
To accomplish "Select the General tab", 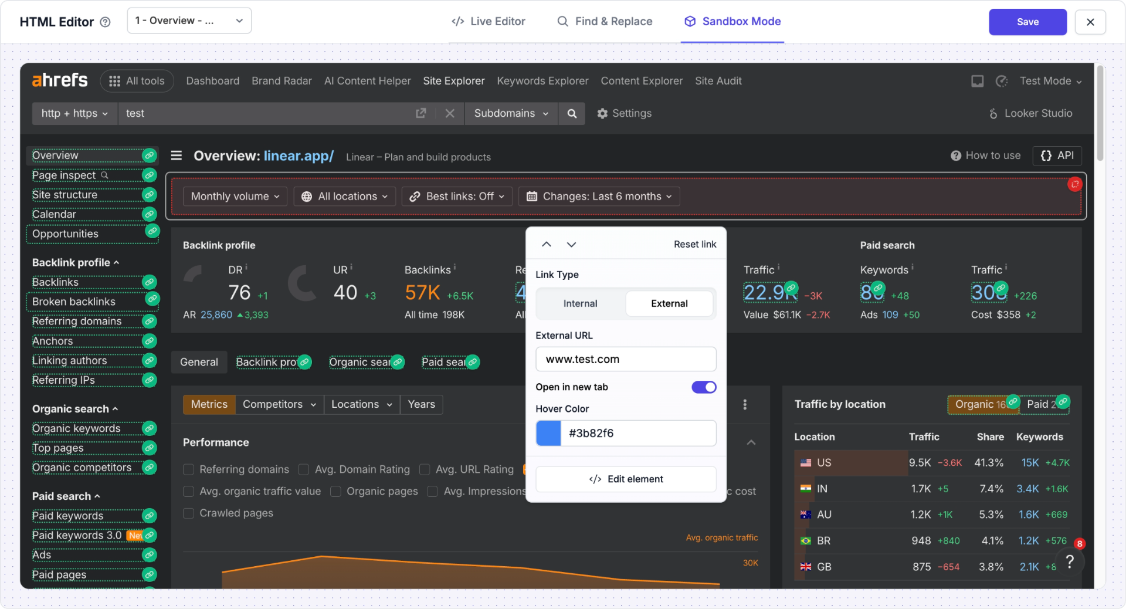I will [199, 362].
